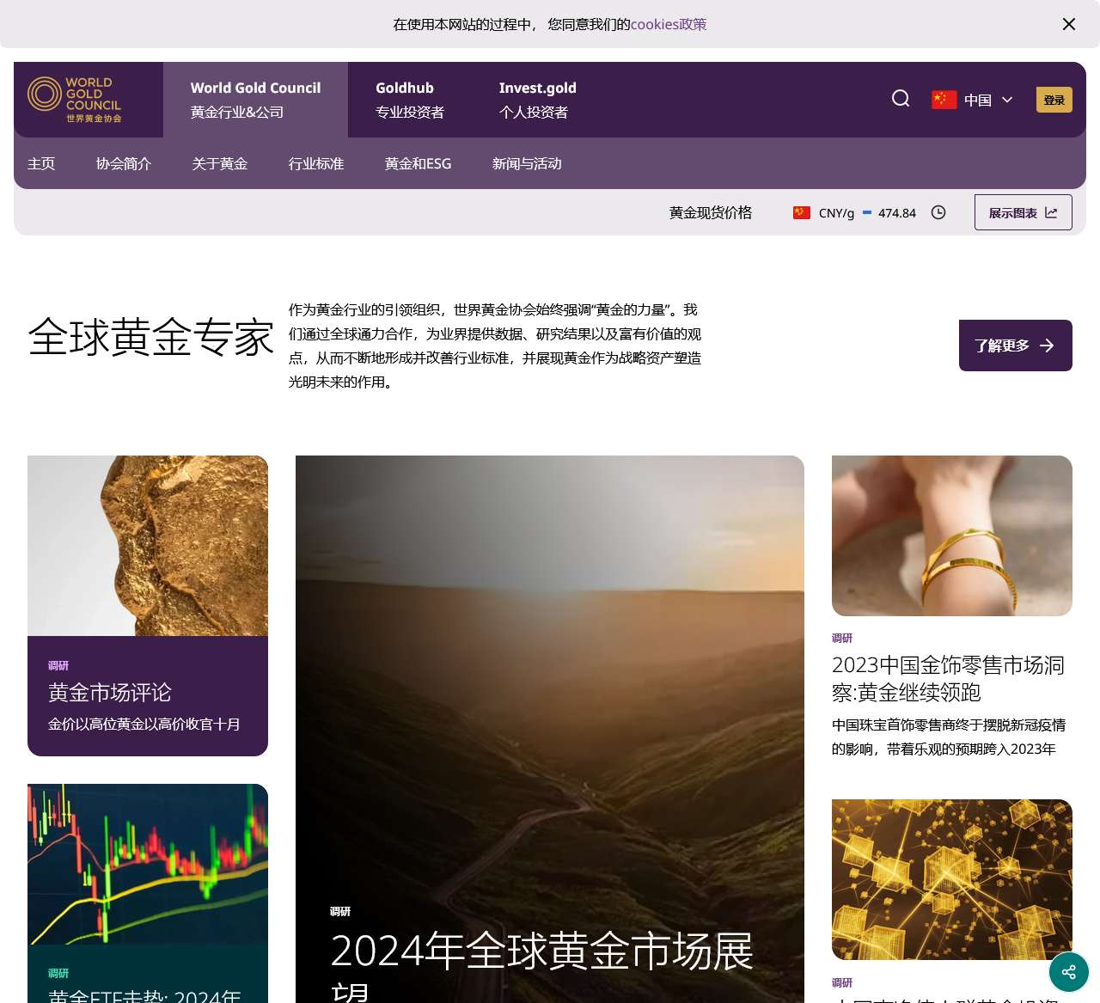
Task: Close the cookies notice banner
Action: pos(1069,24)
